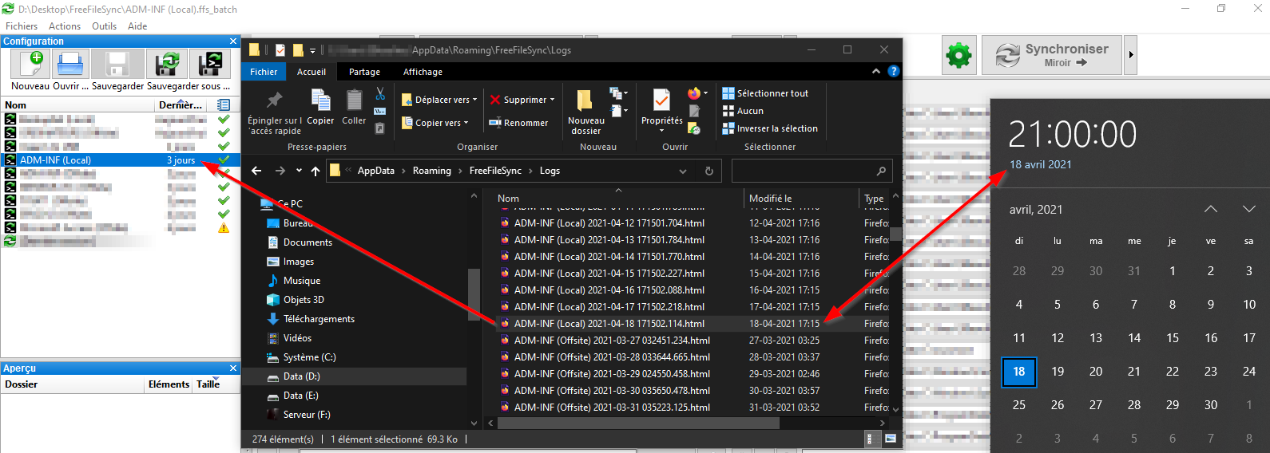Open Copier vers dropdown
1270x453 pixels.
point(435,123)
